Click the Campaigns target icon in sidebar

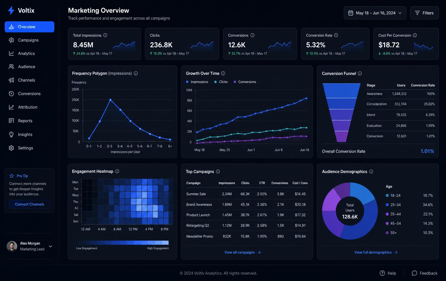coord(11,40)
